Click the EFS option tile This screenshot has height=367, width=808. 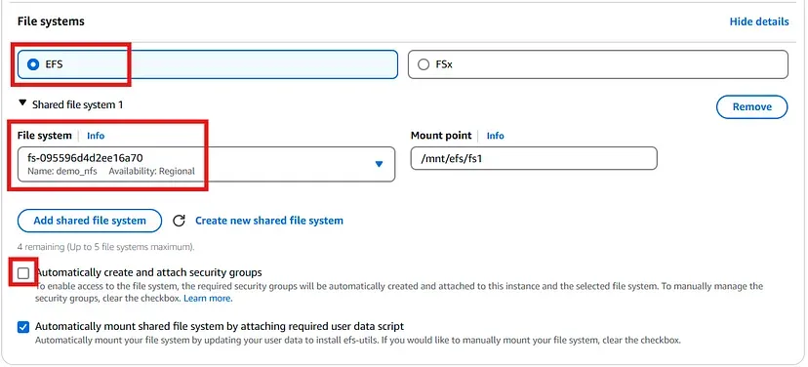208,64
